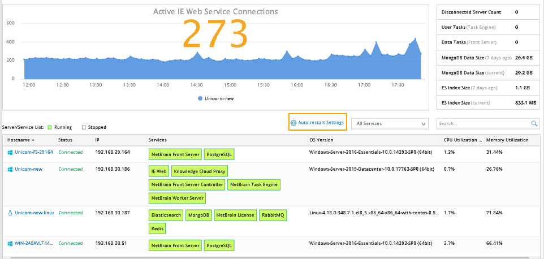
Task: Click Windows icon beside WIN-2A8AVLT44 host
Action: [x=10, y=243]
